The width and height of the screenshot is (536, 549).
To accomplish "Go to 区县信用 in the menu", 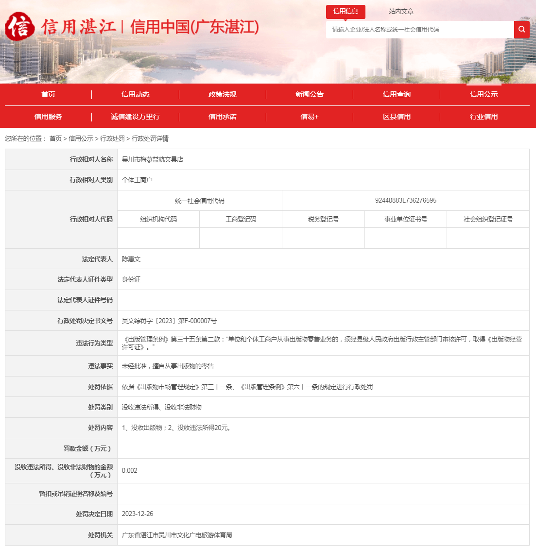I will 397,117.
